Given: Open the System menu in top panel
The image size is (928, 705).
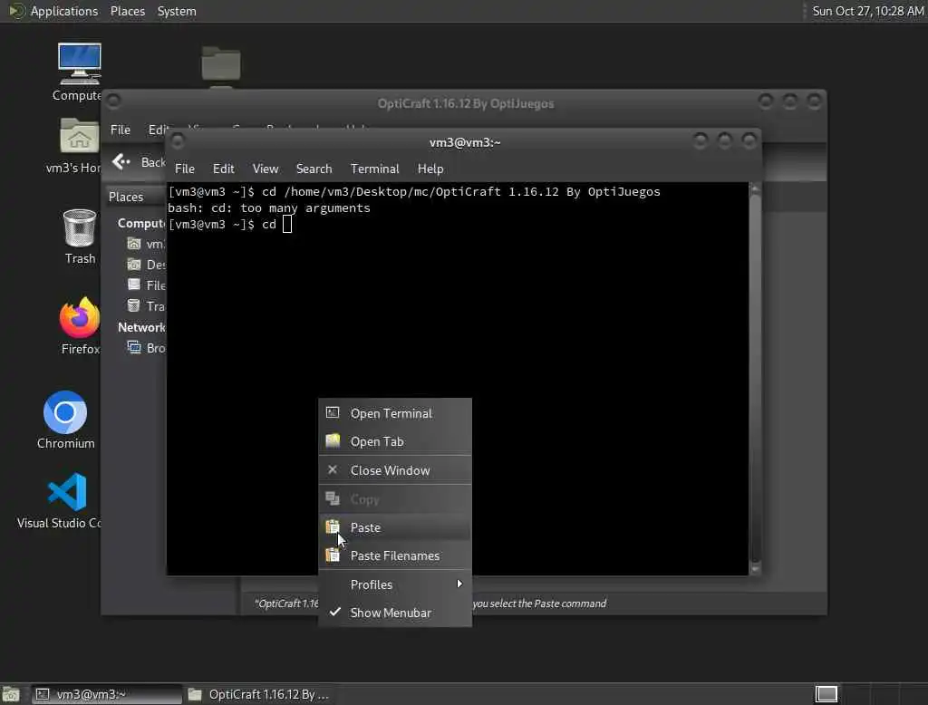Looking at the screenshot, I should [177, 11].
